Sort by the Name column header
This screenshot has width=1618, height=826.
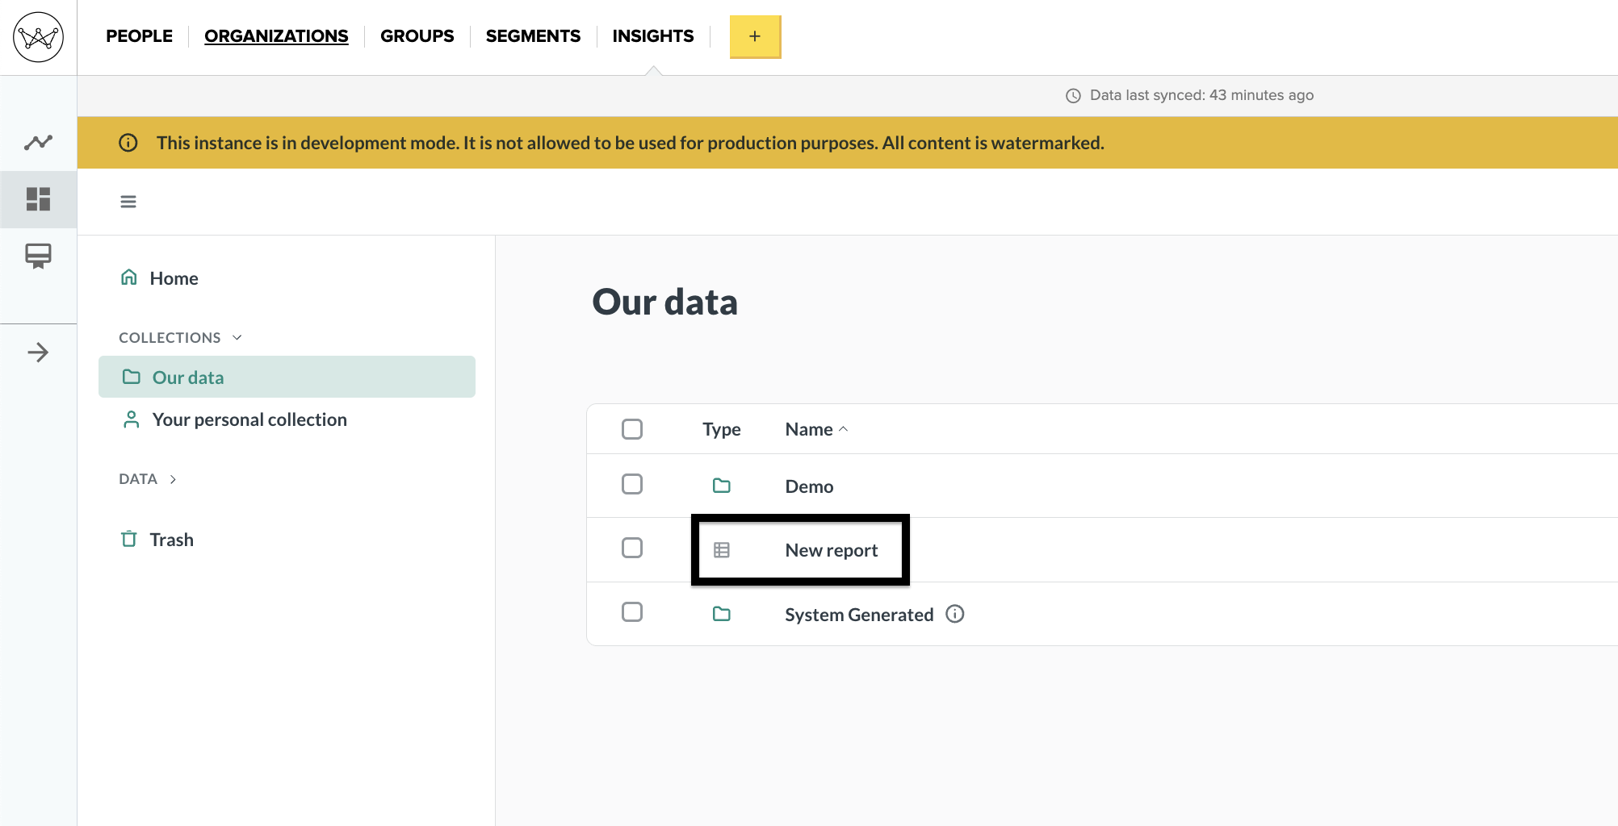[x=816, y=429]
